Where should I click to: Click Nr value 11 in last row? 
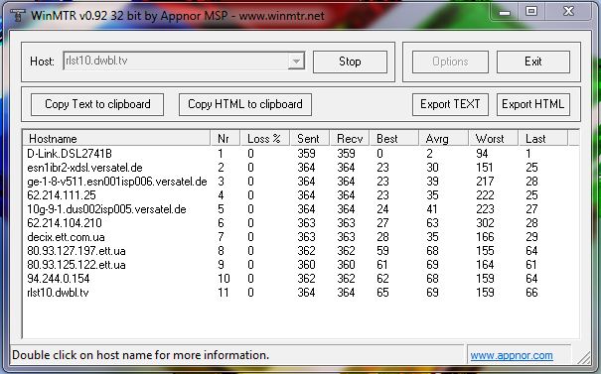[224, 293]
